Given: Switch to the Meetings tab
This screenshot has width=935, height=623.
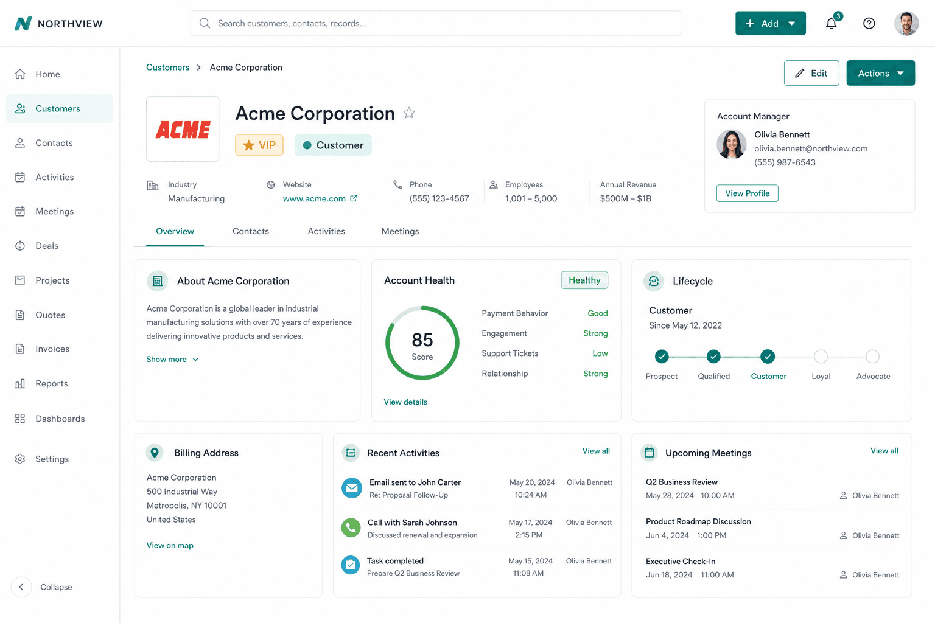Looking at the screenshot, I should (400, 231).
